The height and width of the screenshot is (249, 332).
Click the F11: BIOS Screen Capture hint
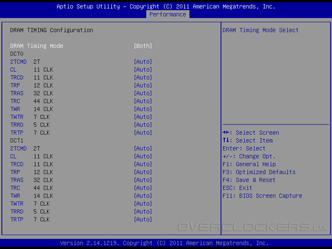click(262, 196)
